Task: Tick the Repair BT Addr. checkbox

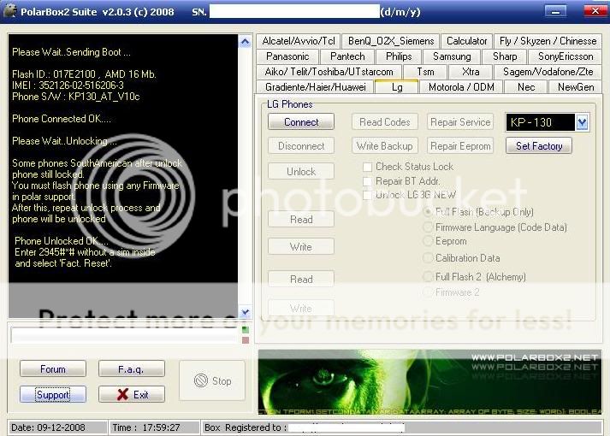Action: pyautogui.click(x=367, y=181)
